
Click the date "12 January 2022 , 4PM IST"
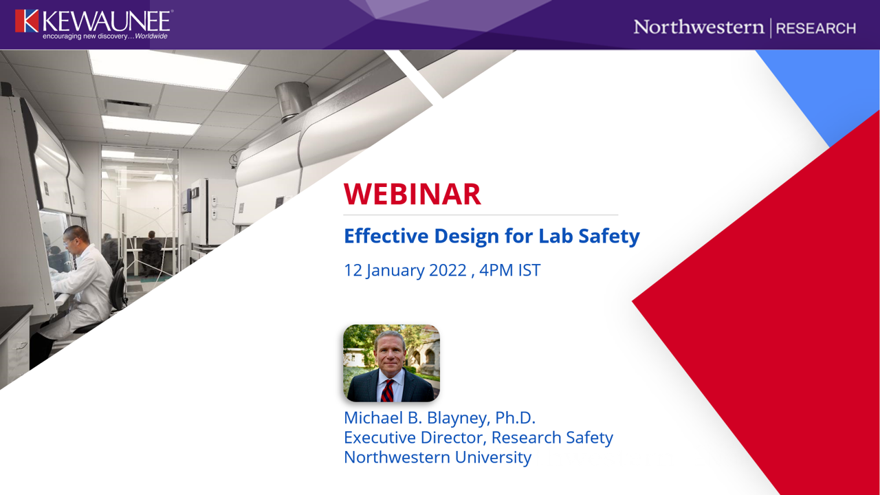pos(442,270)
